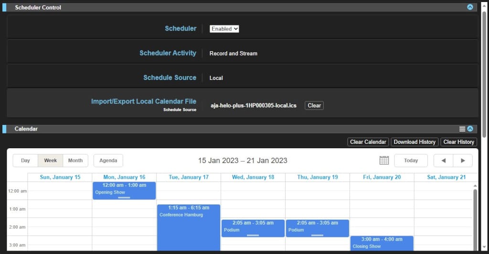The width and height of the screenshot is (489, 254).
Task: Advance to next week with right arrow
Action: [463, 161]
